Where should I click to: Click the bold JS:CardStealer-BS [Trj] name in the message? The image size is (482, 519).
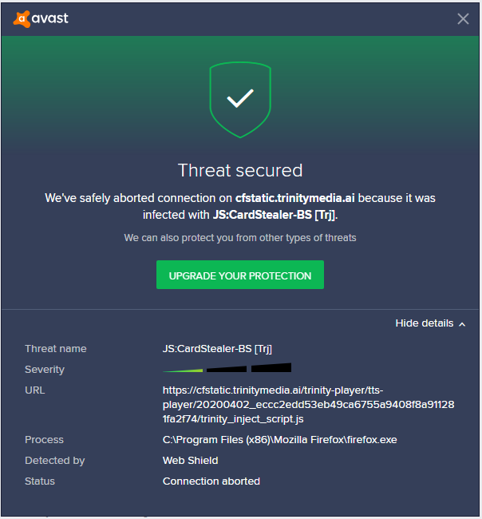pyautogui.click(x=275, y=215)
